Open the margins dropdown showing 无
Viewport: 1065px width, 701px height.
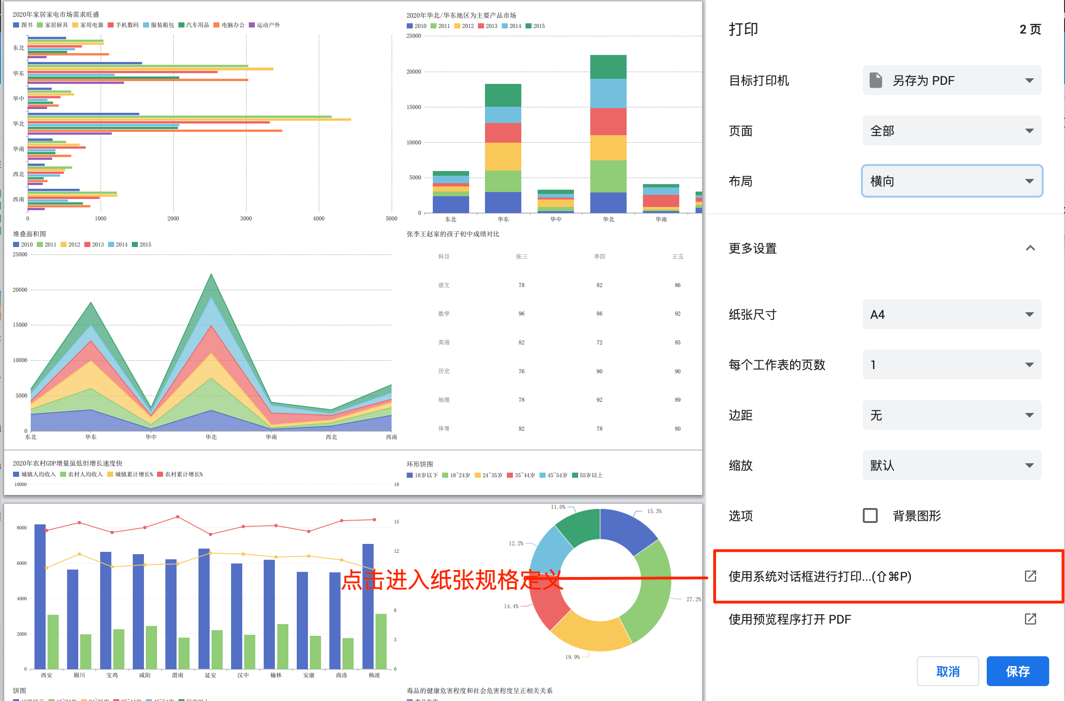click(952, 415)
